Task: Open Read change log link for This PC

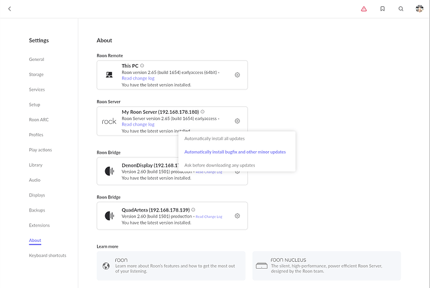Action: [138, 78]
